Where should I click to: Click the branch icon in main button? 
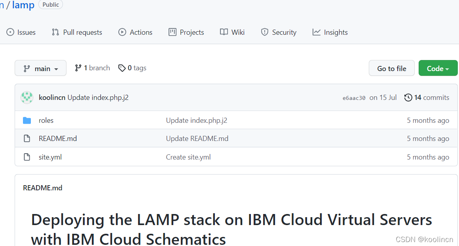point(27,69)
